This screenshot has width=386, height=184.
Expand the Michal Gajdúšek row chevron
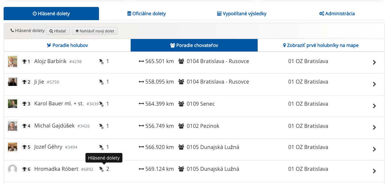pyautogui.click(x=374, y=128)
